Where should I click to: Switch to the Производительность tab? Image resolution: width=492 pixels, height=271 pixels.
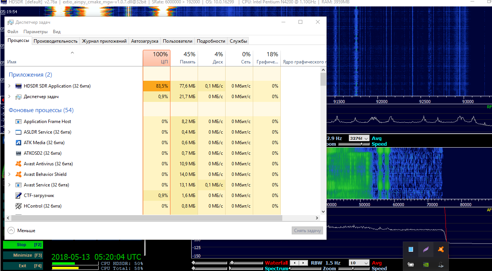pos(56,41)
